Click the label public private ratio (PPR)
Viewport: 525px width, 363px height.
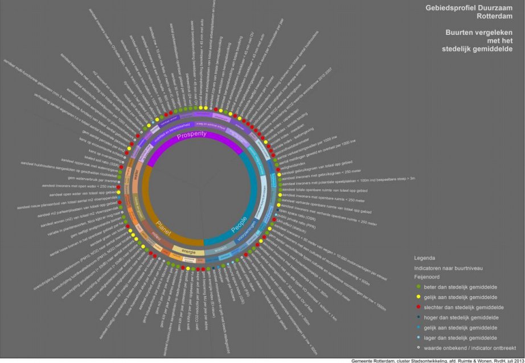point(297,221)
